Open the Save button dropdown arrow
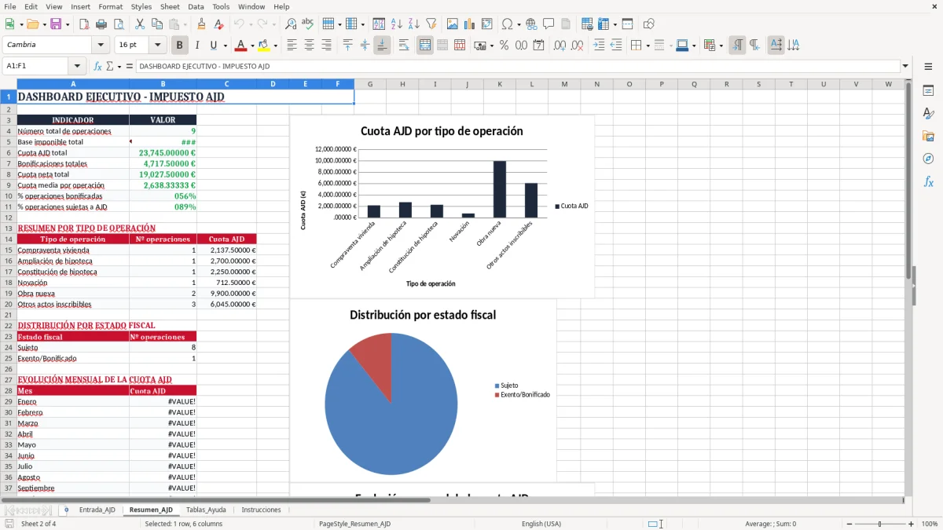The width and height of the screenshot is (943, 530). pos(67,24)
